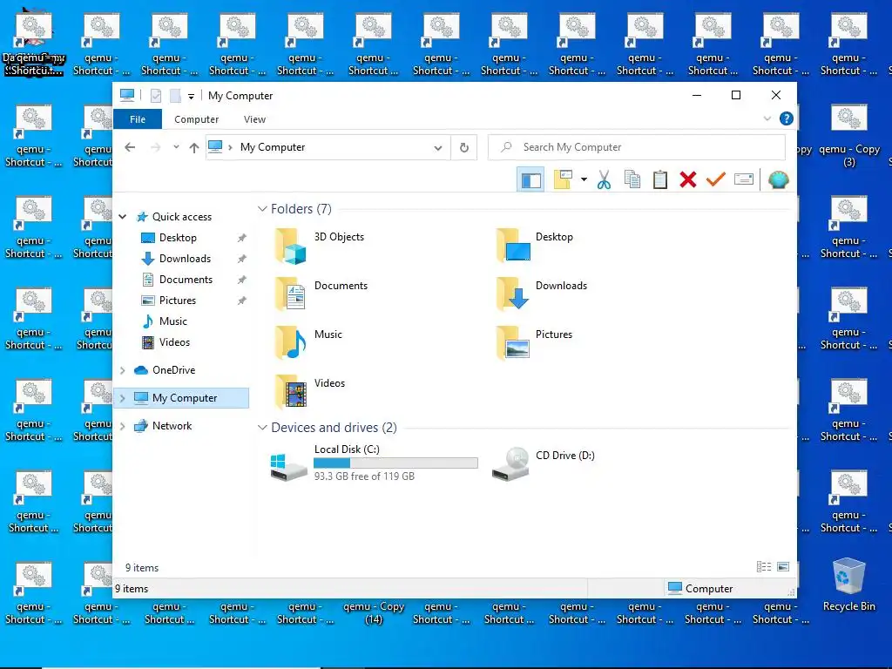The image size is (892, 669).
Task: Click the Paste clipboard icon
Action: 660,179
